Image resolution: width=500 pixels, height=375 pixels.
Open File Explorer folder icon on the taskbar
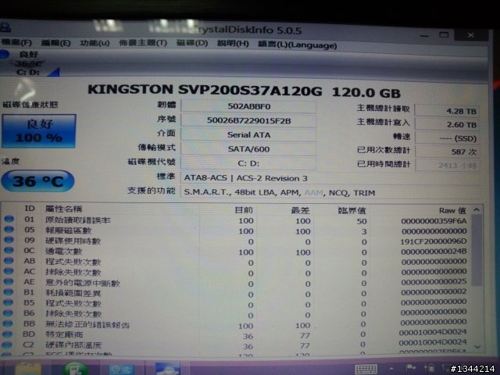point(28,369)
